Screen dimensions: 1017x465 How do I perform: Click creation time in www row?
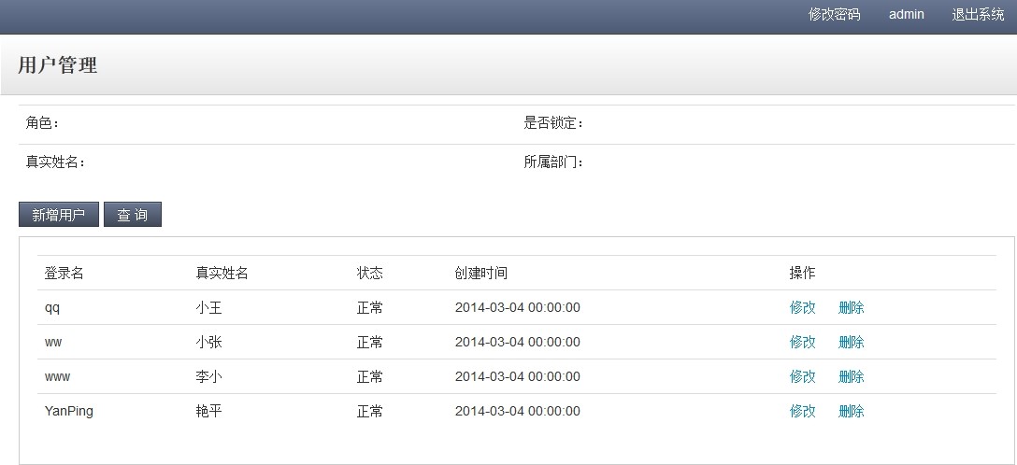pos(518,376)
